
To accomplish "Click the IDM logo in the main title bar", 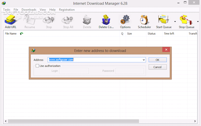I will tap(4, 3).
